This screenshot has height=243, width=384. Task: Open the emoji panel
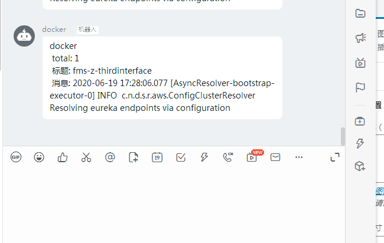click(x=39, y=157)
